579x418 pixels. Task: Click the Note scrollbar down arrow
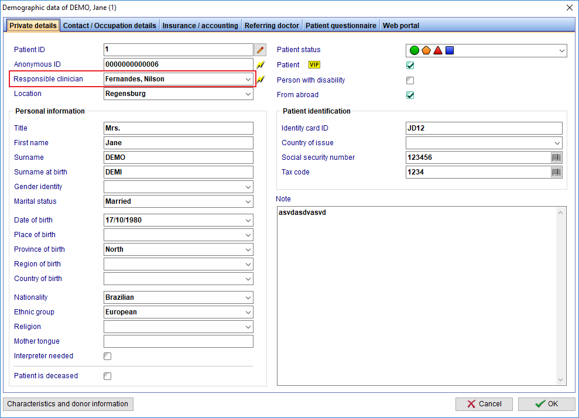[560, 379]
